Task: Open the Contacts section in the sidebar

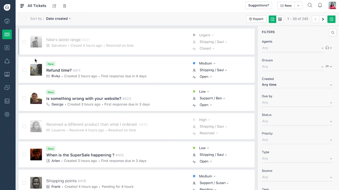Action: point(7,47)
